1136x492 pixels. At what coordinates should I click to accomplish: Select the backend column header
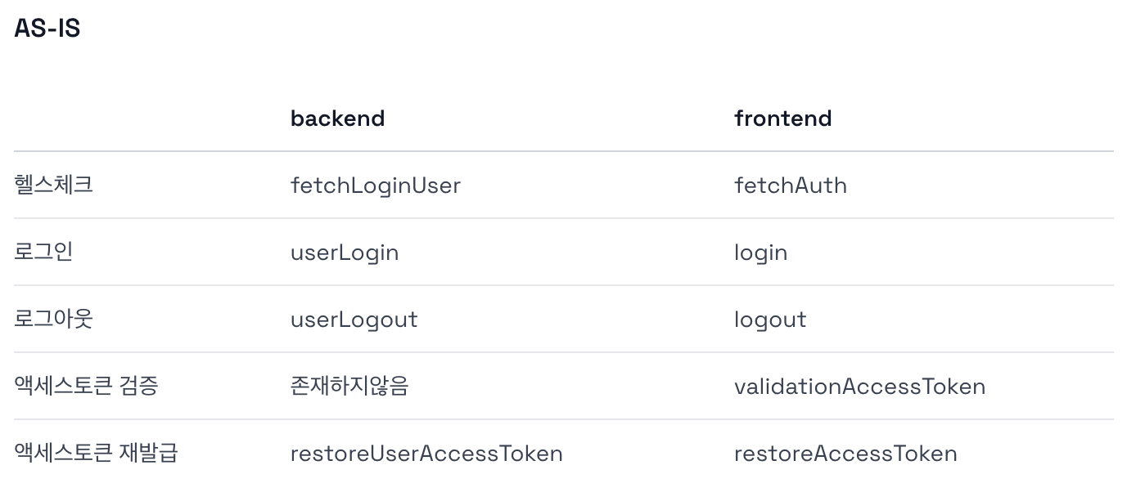[x=337, y=119]
